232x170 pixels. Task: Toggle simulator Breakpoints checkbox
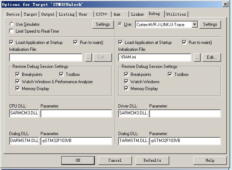18,74
